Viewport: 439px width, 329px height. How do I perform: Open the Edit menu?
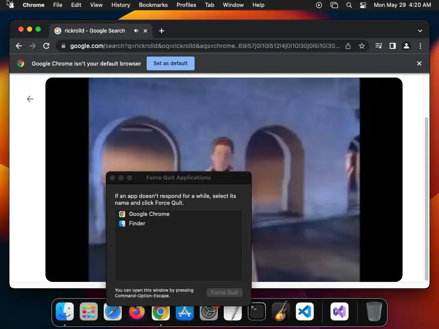76,5
